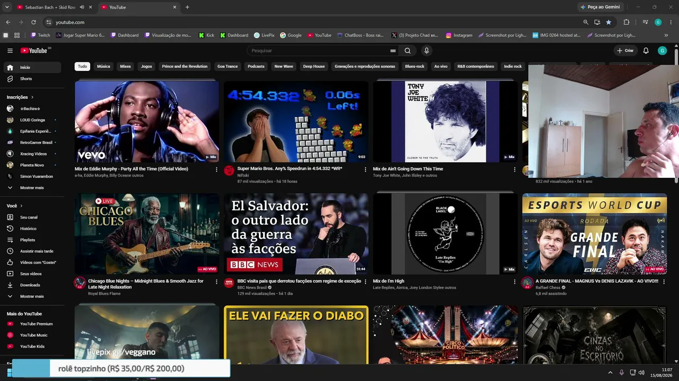This screenshot has width=679, height=381.
Task: Open a new browser tab
Action: click(187, 7)
